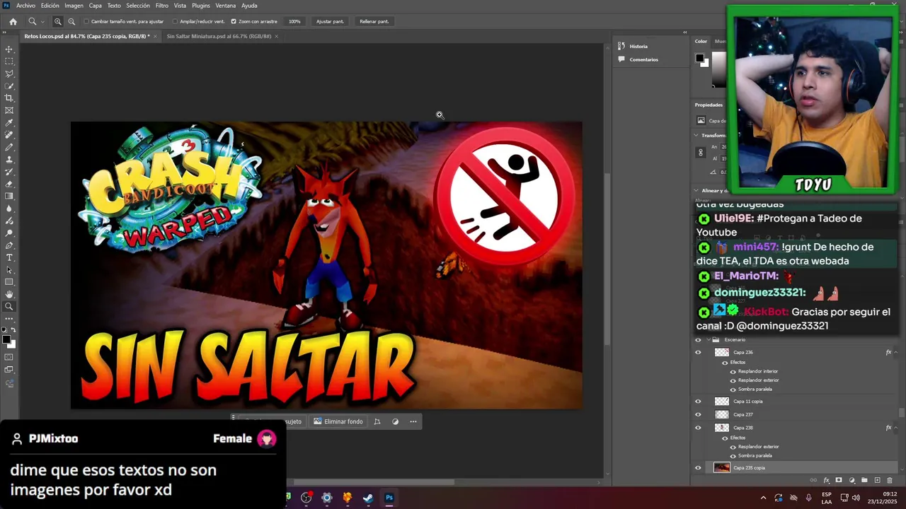This screenshot has width=906, height=509.
Task: Create a new group folder in Layers footer
Action: (864, 481)
